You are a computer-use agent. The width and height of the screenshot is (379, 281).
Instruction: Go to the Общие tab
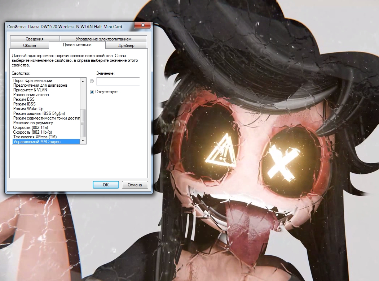(30, 46)
